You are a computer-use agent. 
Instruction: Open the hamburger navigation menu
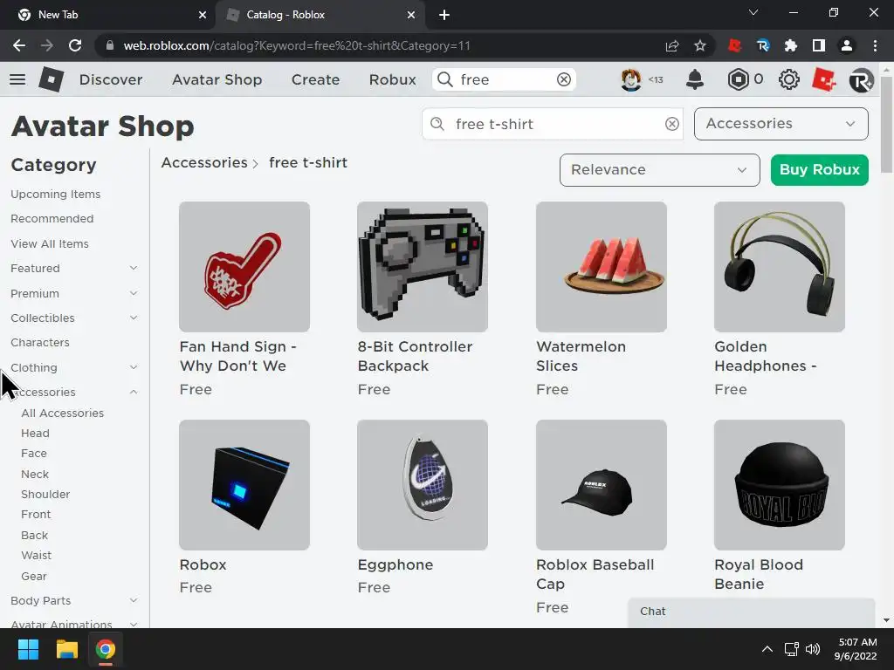[x=17, y=79]
